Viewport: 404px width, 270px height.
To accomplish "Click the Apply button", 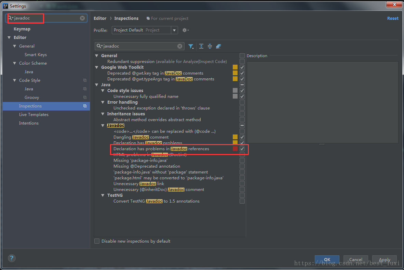I will pos(384,259).
